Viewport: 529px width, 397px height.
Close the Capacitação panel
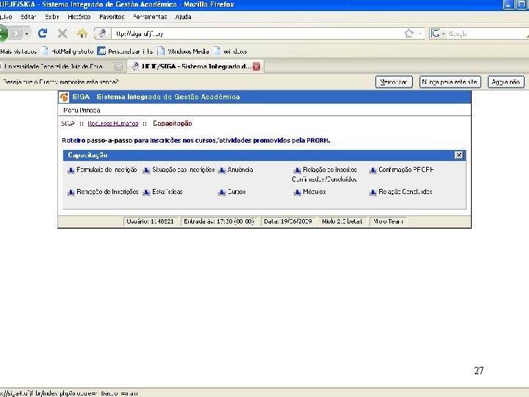(458, 155)
